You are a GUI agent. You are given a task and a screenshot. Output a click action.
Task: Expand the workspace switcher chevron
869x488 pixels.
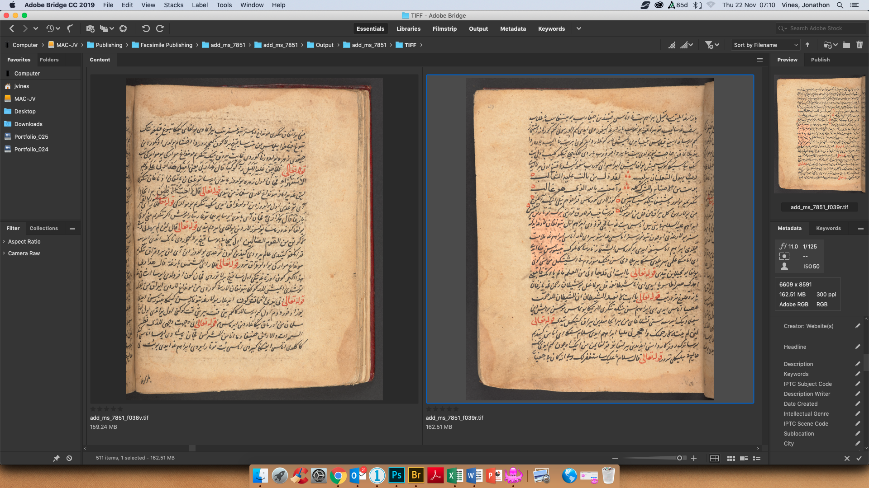(x=578, y=28)
